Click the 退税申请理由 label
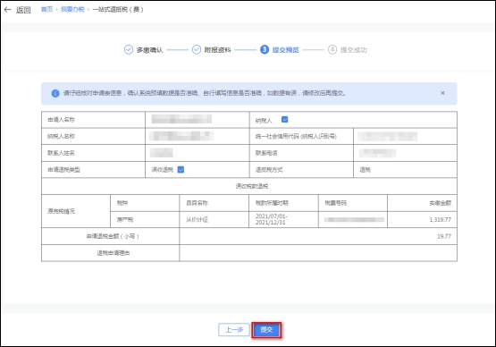This screenshot has width=496, height=347. [113, 253]
